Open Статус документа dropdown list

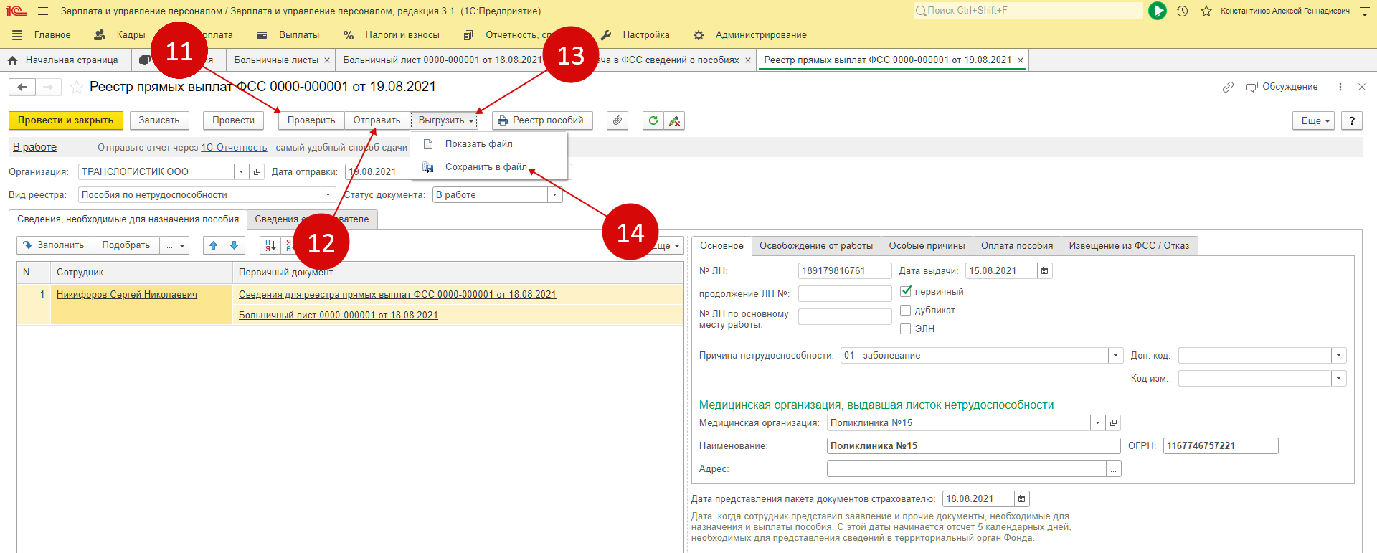tap(554, 195)
